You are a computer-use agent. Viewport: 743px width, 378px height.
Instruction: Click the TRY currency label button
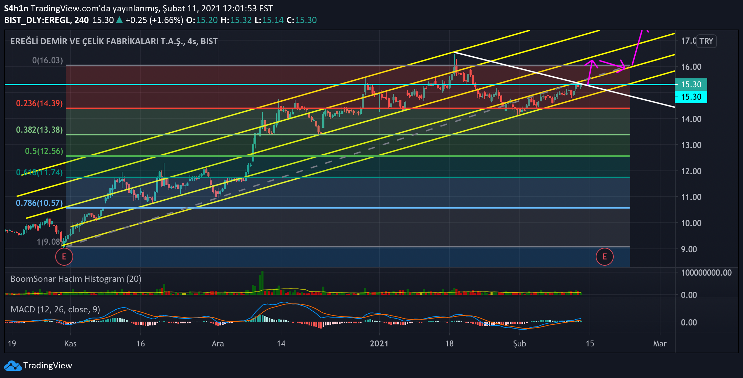(706, 41)
